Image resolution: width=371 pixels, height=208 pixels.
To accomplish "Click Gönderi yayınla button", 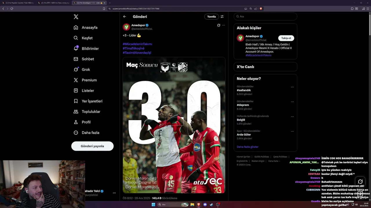I will (x=92, y=146).
